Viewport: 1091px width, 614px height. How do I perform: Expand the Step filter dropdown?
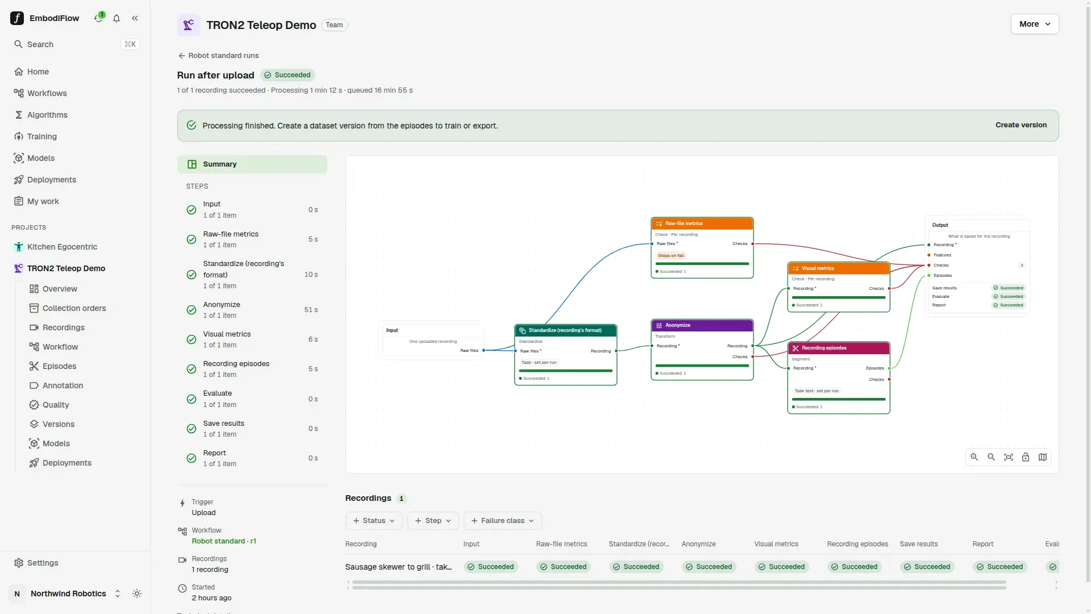(x=433, y=521)
